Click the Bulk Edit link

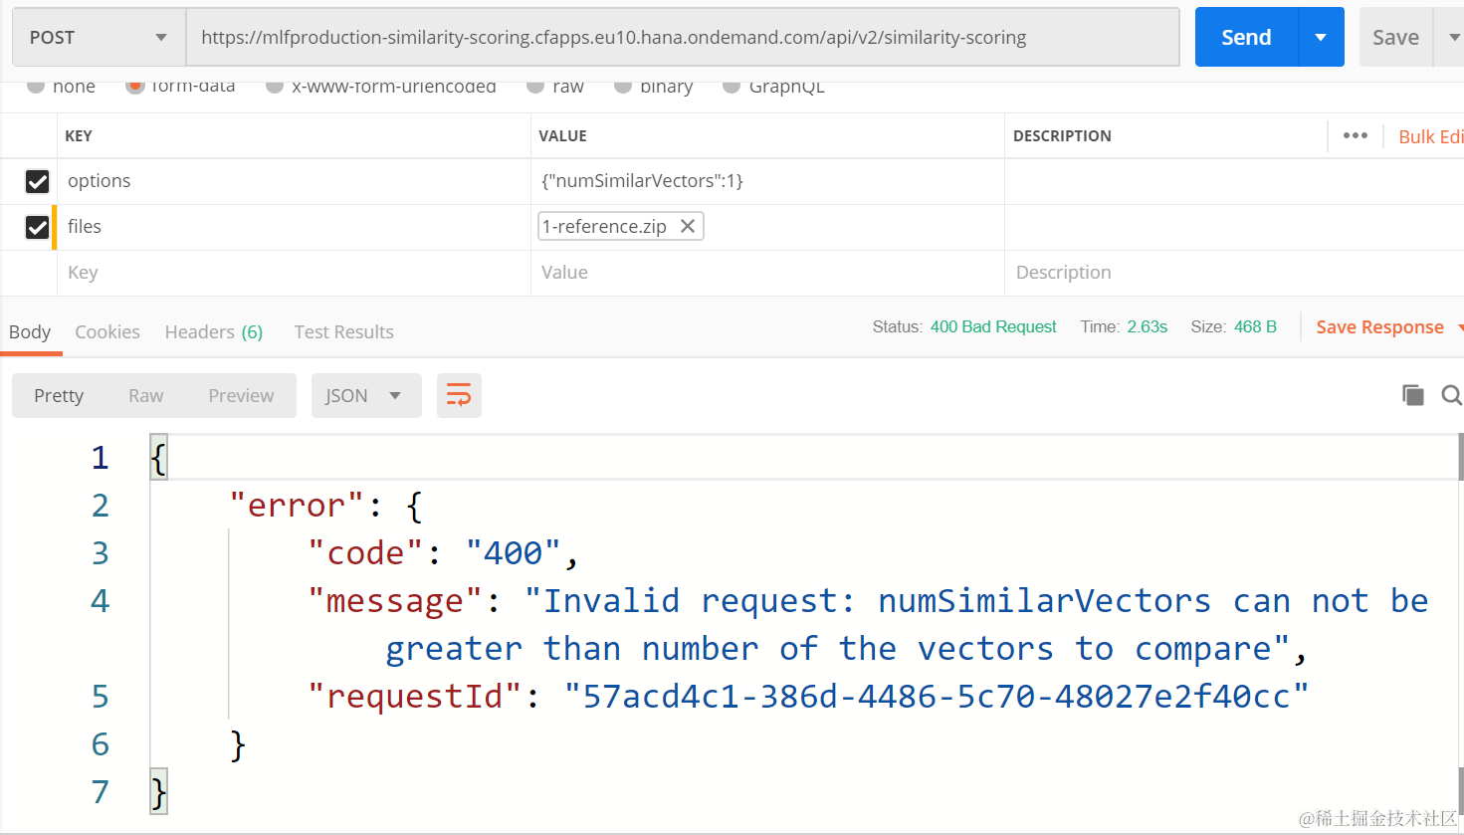[1430, 136]
